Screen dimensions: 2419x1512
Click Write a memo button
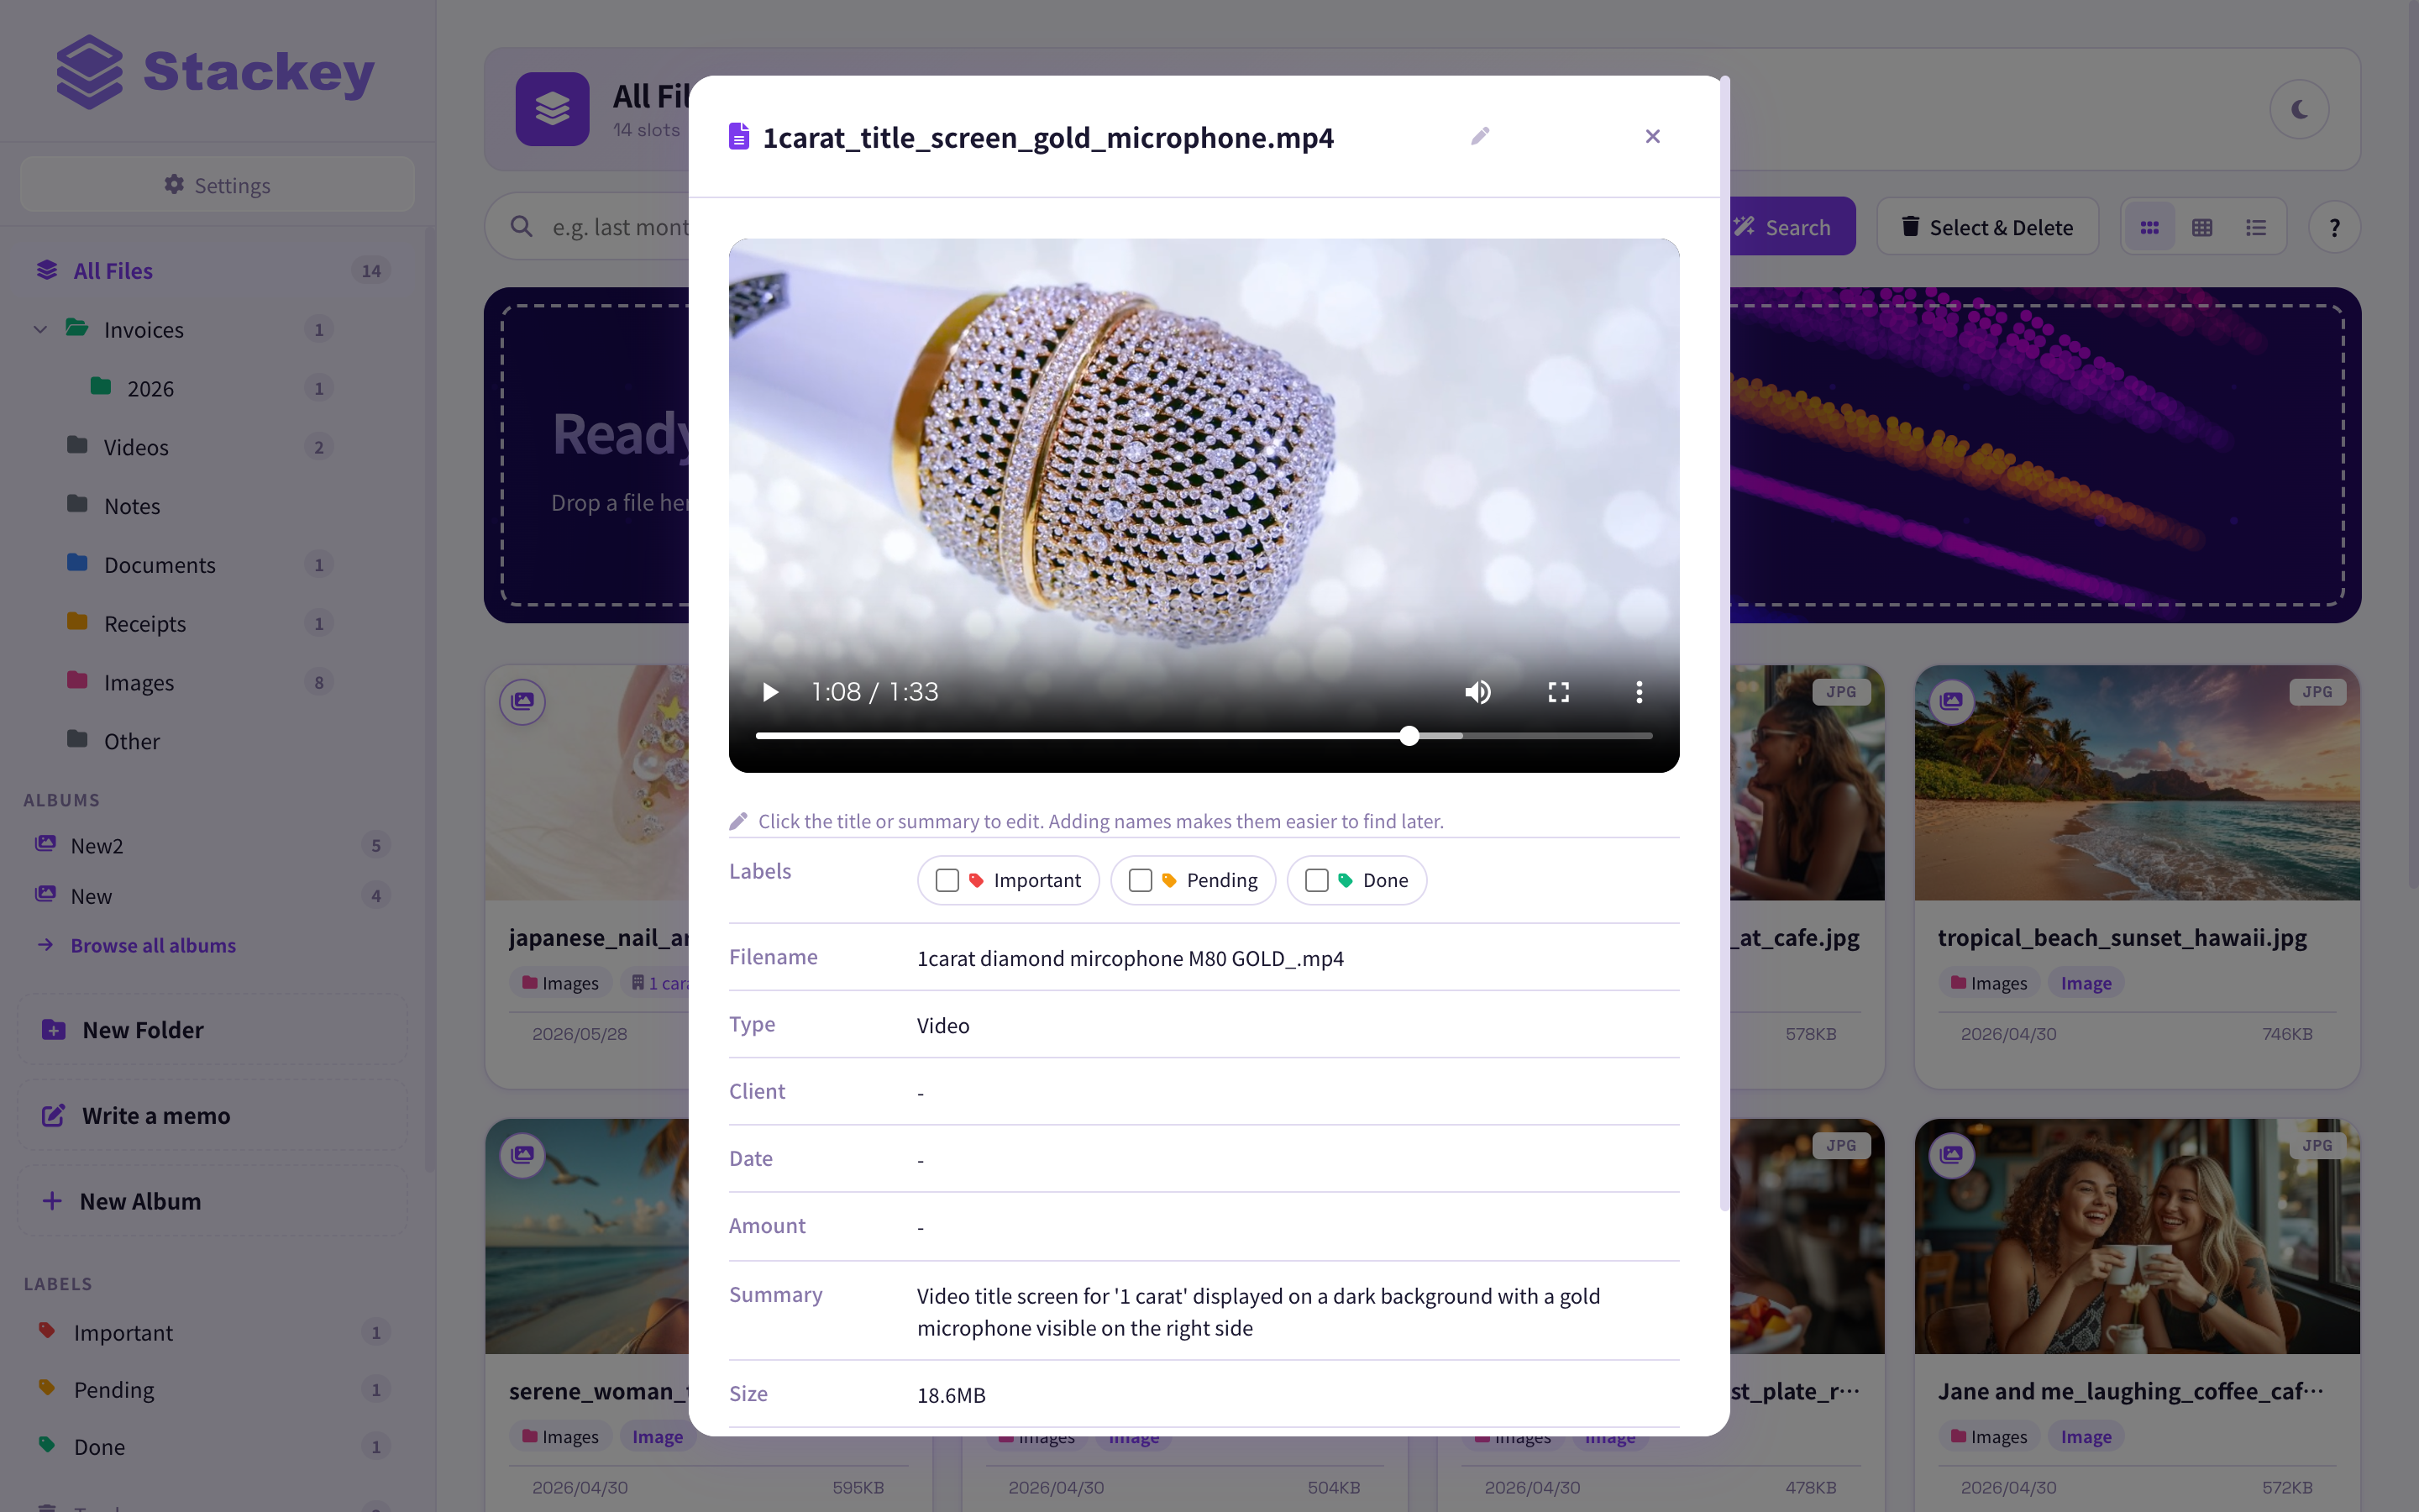pos(212,1115)
